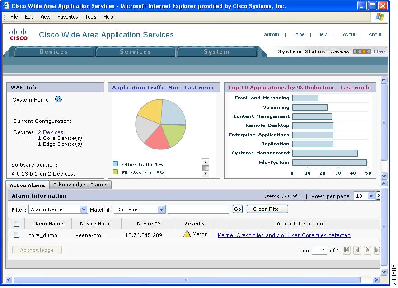Click the Windows flag logo
Screen dimensions: 398x288
(380, 17)
